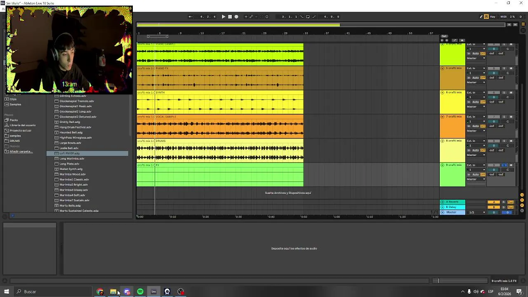Set track 8 monitor to Auto

point(476,150)
